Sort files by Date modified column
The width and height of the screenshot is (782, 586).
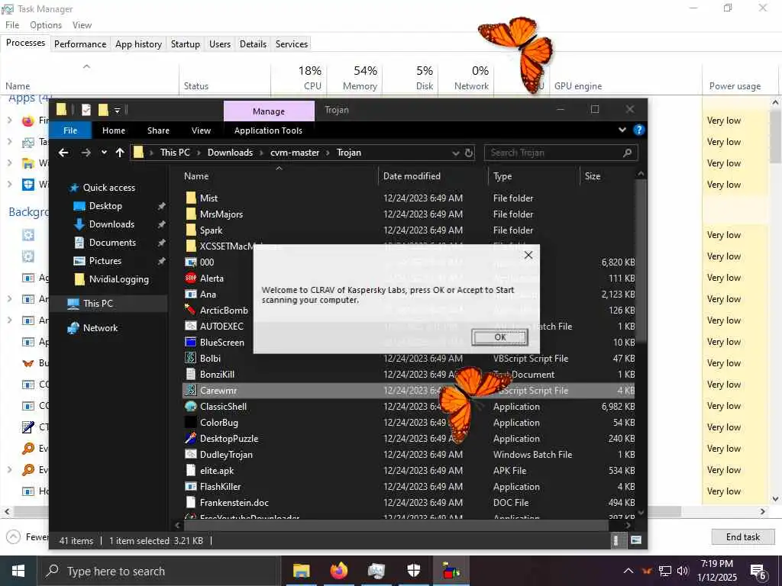[x=412, y=176]
